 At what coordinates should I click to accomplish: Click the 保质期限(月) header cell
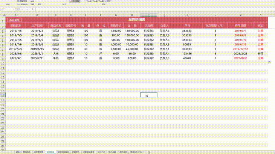point(215,26)
